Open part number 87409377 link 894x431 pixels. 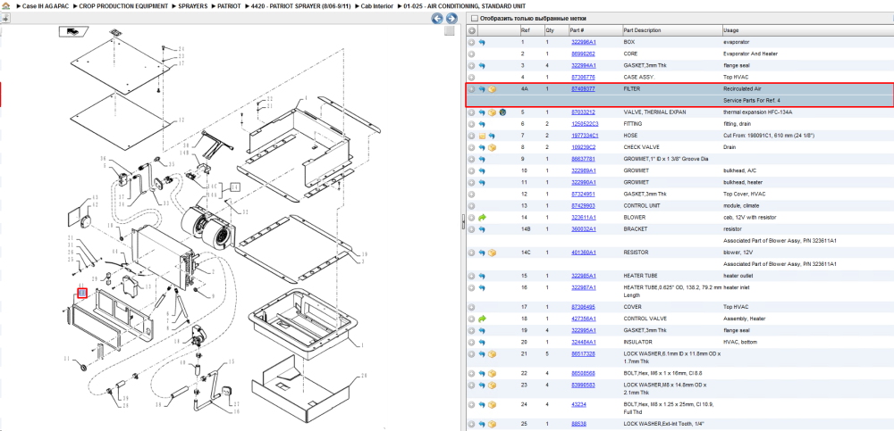(583, 89)
